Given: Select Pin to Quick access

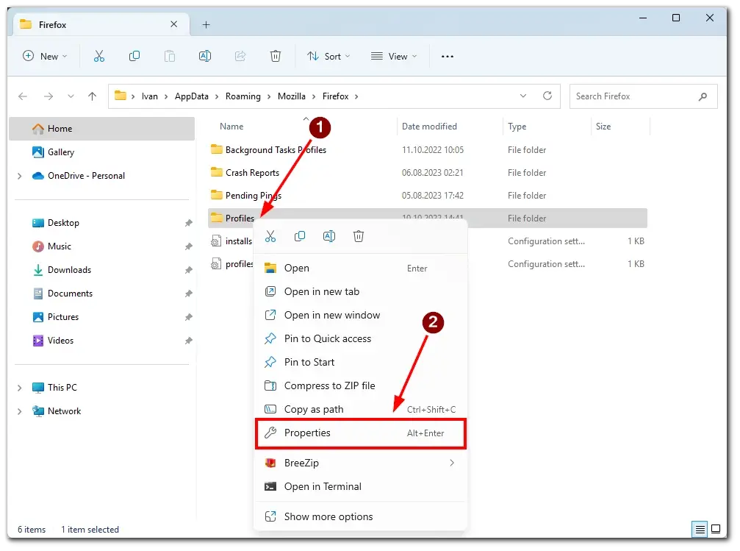Looking at the screenshot, I should 361,339.
